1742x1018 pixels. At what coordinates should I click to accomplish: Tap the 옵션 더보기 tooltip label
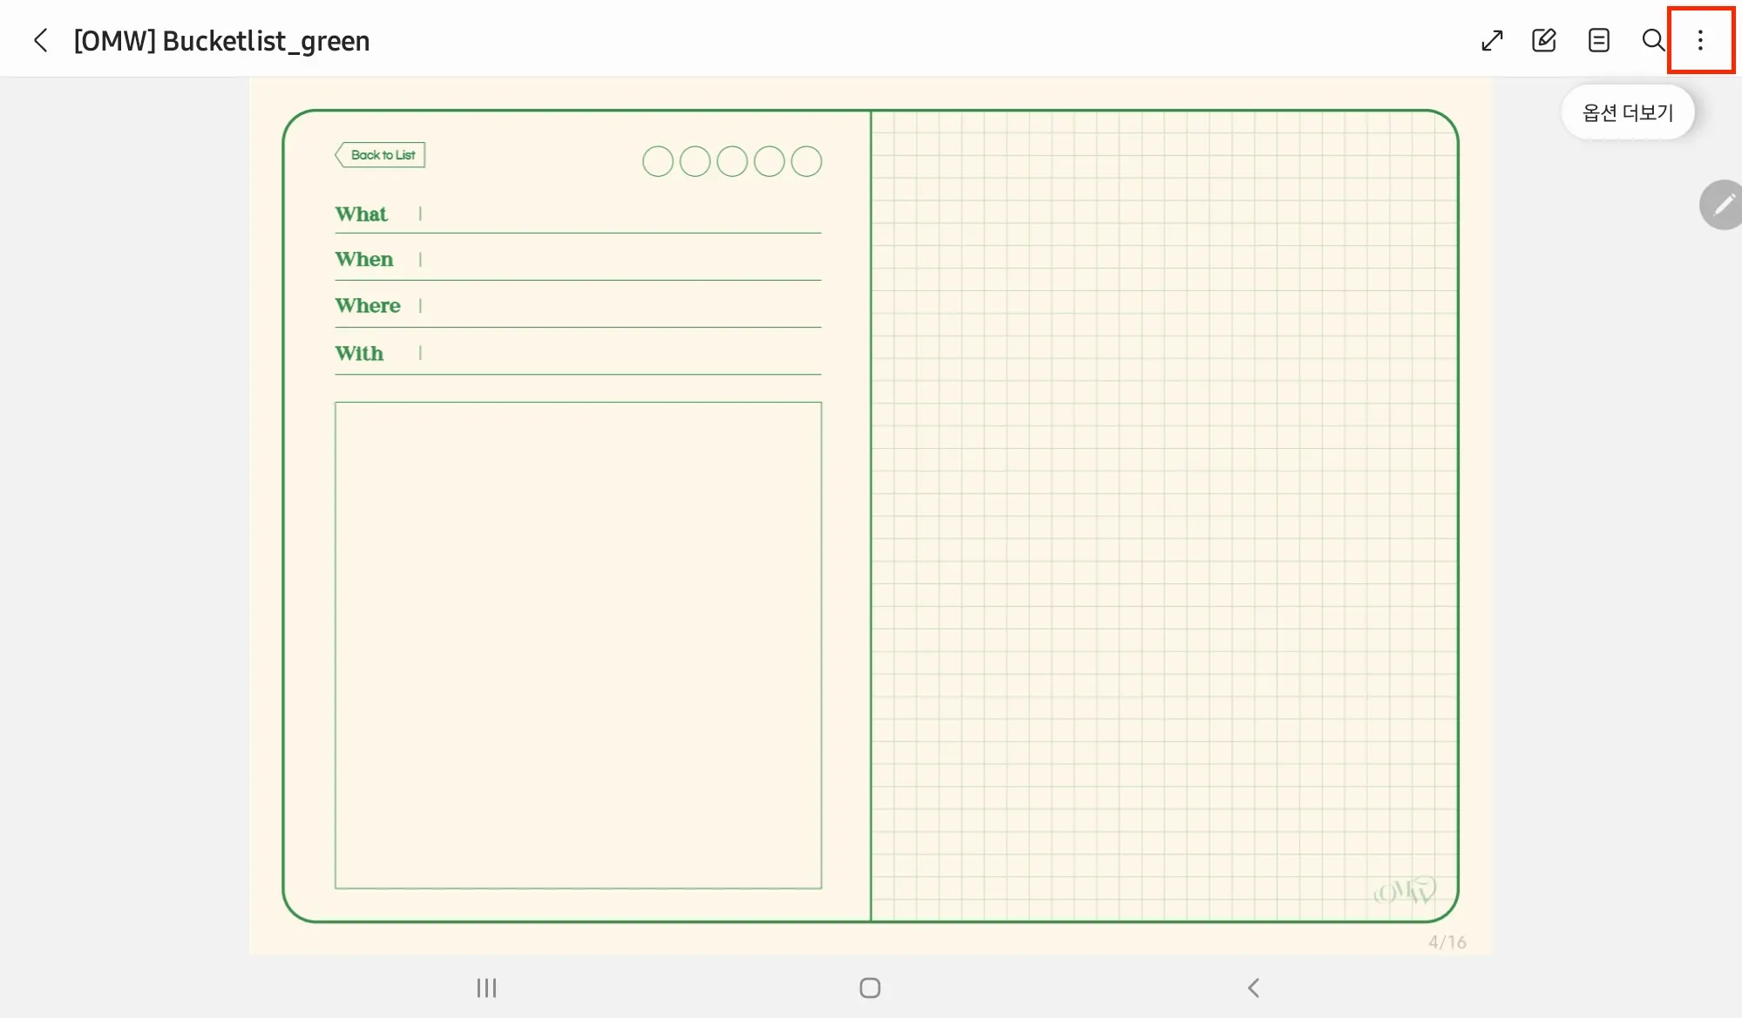tap(1627, 112)
